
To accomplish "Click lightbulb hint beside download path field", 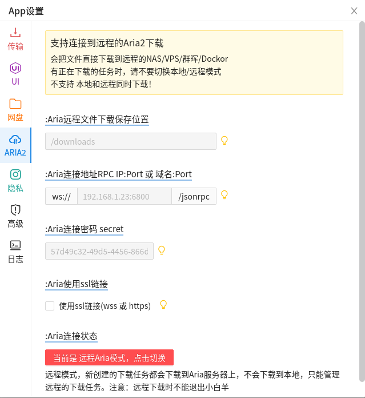I will (224, 140).
